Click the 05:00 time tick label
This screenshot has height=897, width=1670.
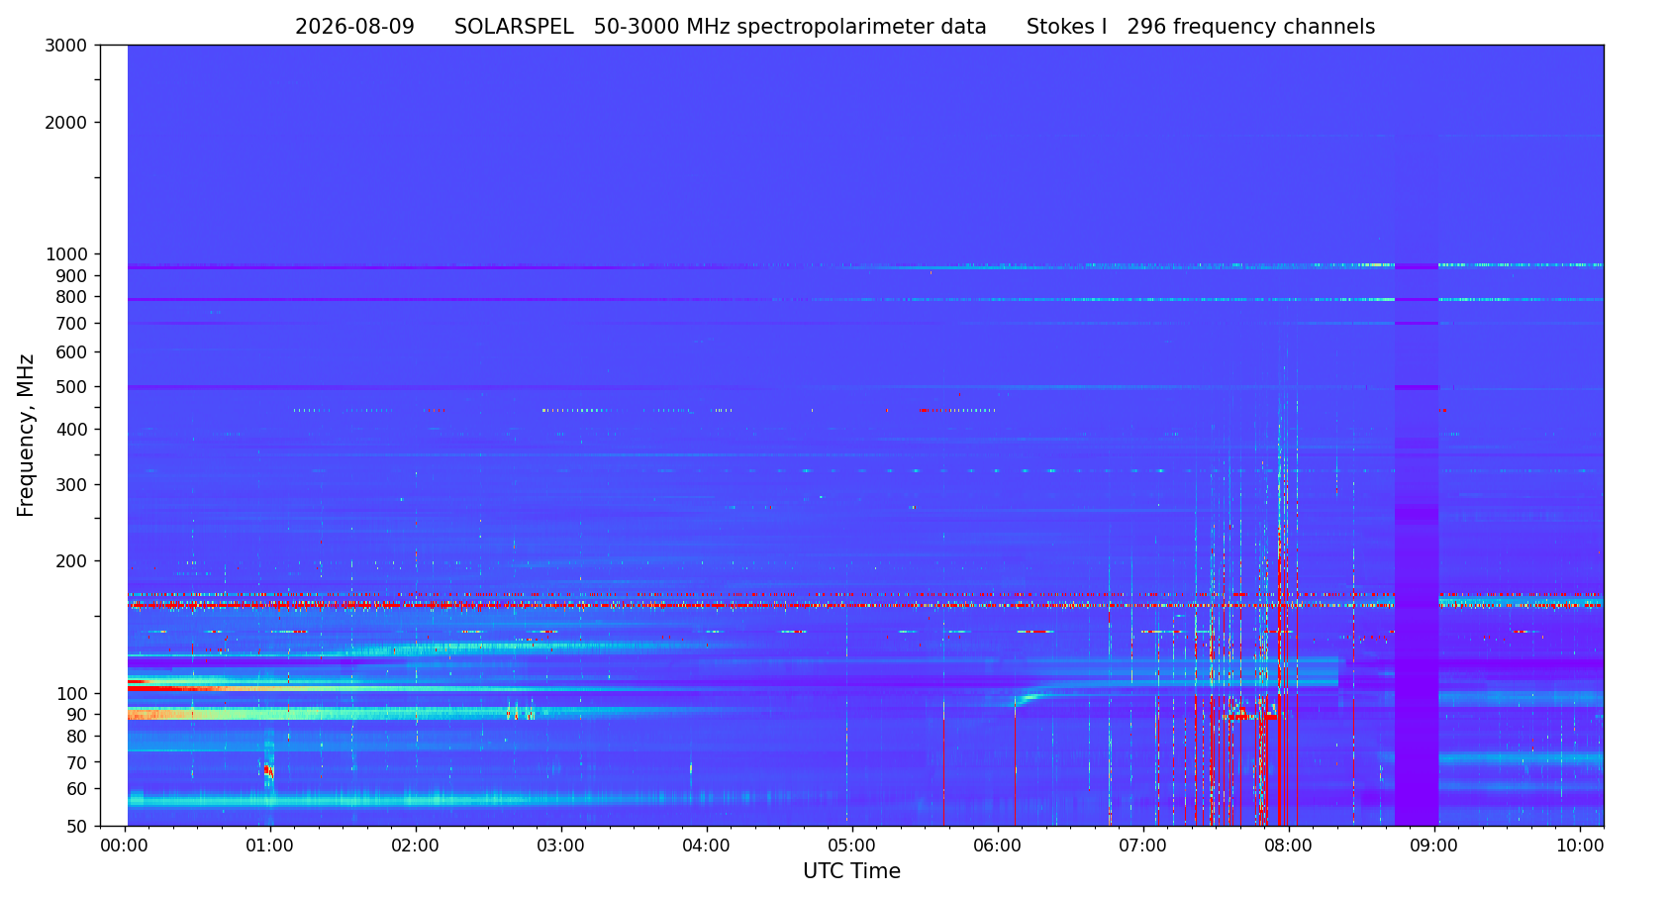coord(852,847)
